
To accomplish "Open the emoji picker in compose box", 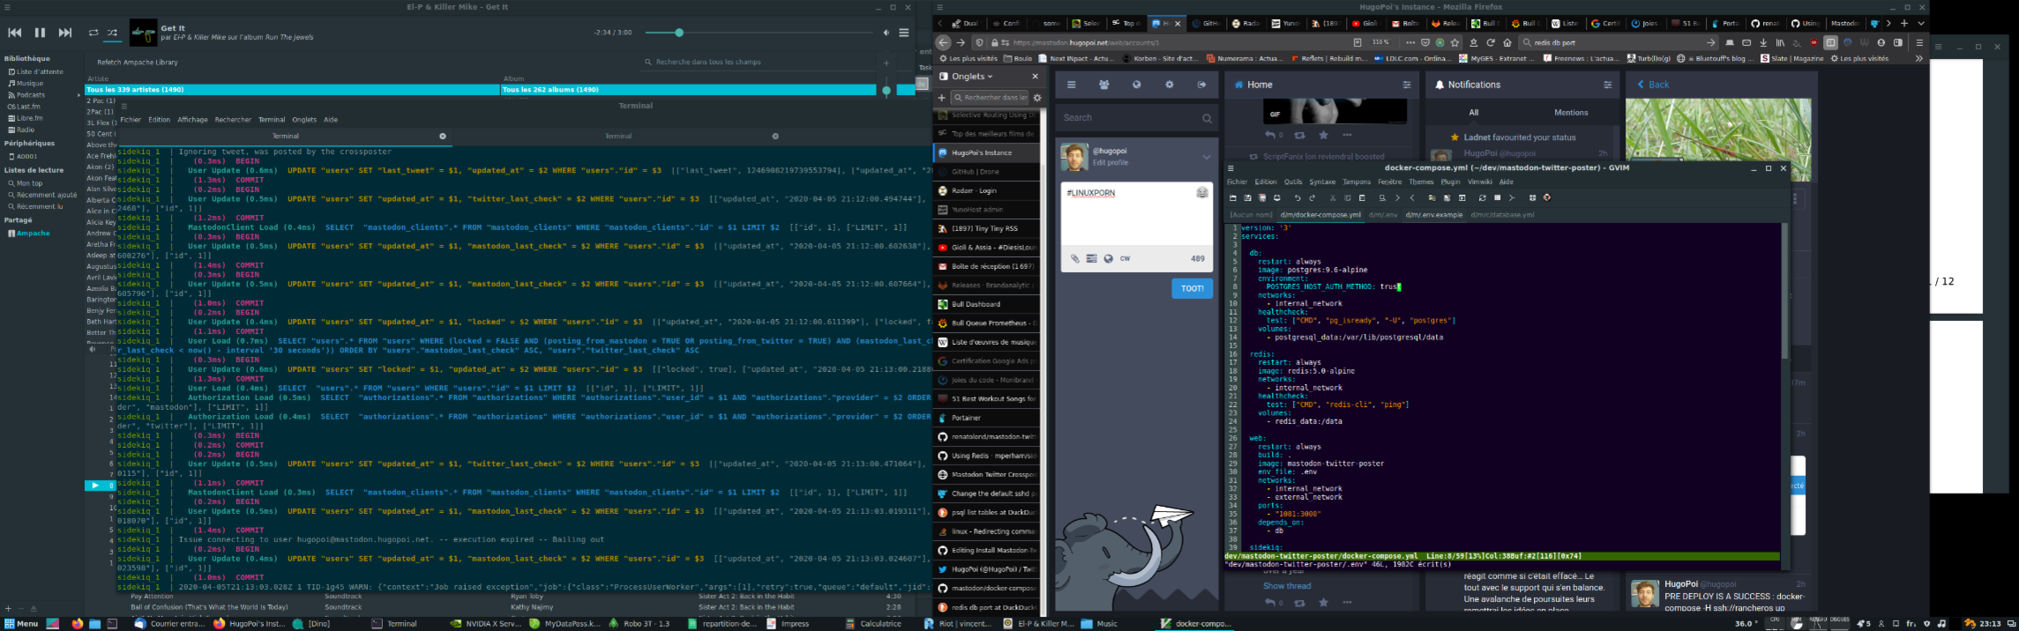I will (1201, 193).
